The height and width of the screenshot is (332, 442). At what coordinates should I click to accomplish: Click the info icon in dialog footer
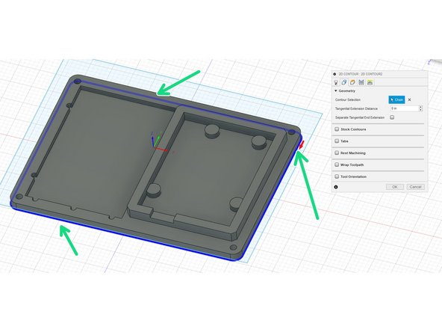coord(336,187)
